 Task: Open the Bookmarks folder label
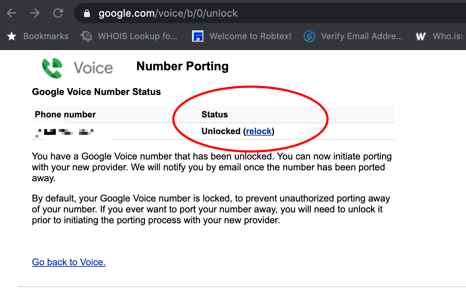click(x=46, y=36)
